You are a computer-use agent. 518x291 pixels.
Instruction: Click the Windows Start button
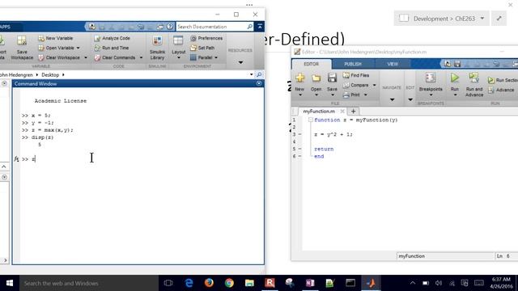click(10, 283)
